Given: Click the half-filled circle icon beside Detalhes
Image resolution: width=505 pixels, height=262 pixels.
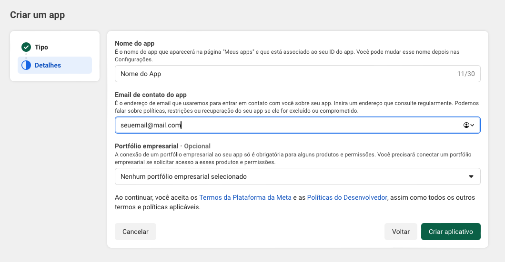Looking at the screenshot, I should pyautogui.click(x=26, y=65).
